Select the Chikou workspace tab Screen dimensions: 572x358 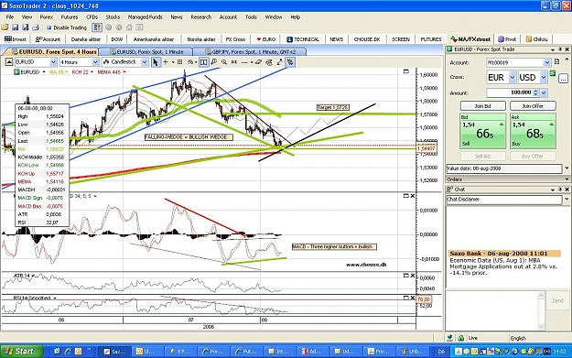coord(537,39)
